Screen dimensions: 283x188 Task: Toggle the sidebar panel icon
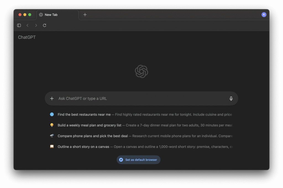click(x=19, y=25)
